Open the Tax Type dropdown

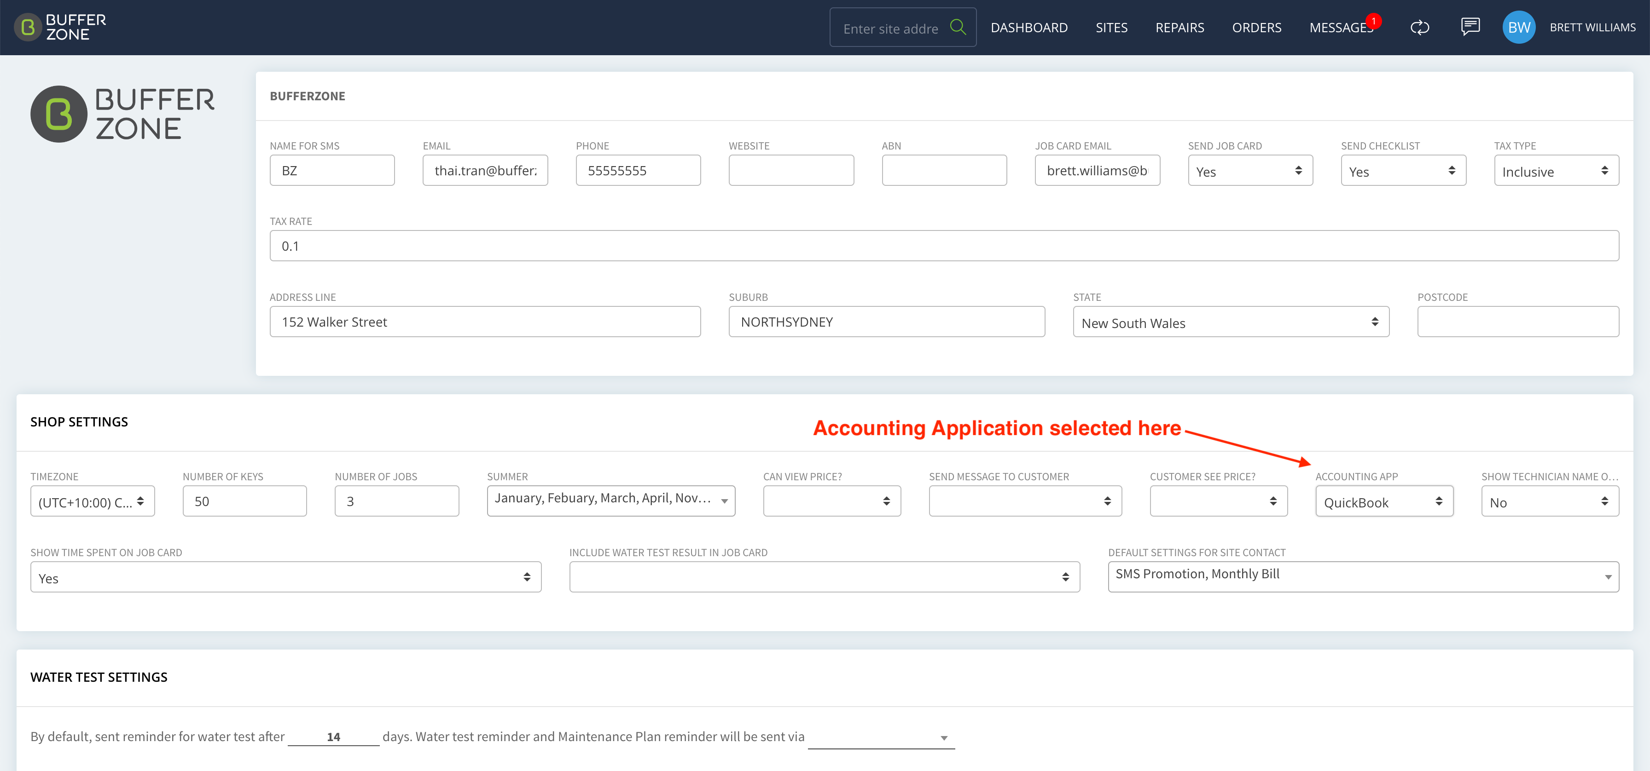[1557, 170]
